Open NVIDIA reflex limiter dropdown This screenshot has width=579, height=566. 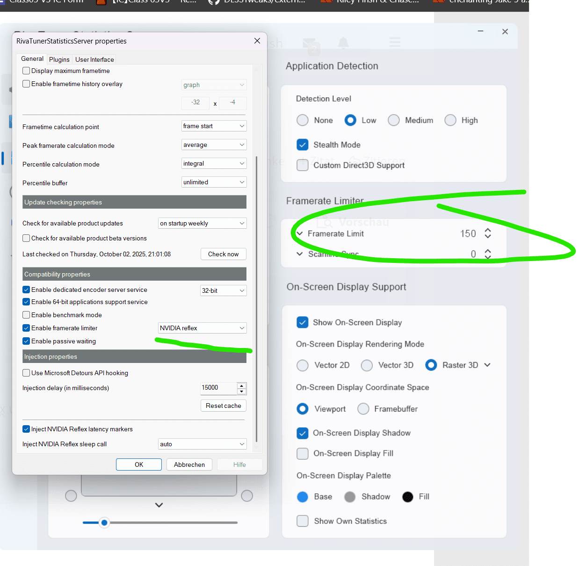tap(202, 328)
